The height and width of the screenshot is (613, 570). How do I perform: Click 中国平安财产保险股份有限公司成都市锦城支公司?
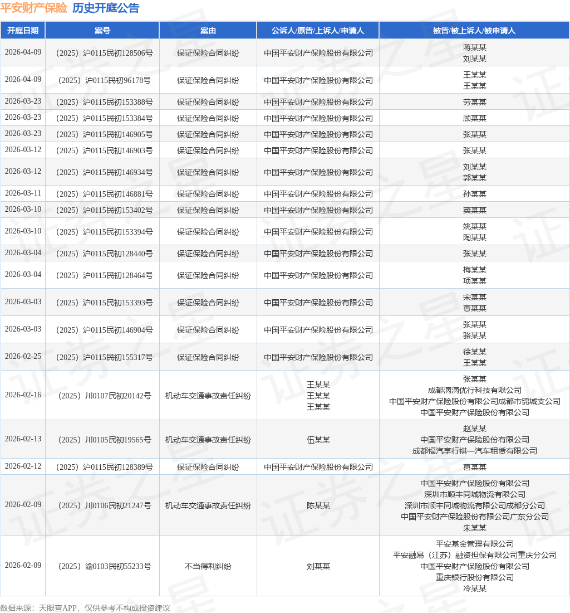tap(475, 401)
